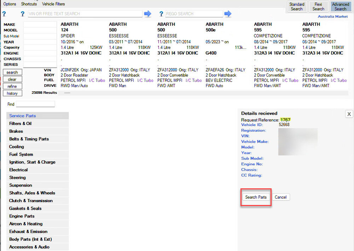This screenshot has width=354, height=251.
Task: Select Cooling category
Action: click(38, 147)
